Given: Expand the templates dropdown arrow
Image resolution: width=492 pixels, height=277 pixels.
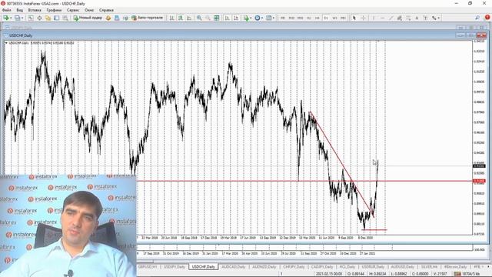Looking at the screenshot, I should coord(274,18).
